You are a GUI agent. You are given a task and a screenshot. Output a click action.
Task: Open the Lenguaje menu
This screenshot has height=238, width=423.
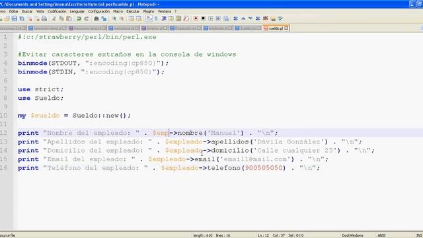click(x=77, y=11)
